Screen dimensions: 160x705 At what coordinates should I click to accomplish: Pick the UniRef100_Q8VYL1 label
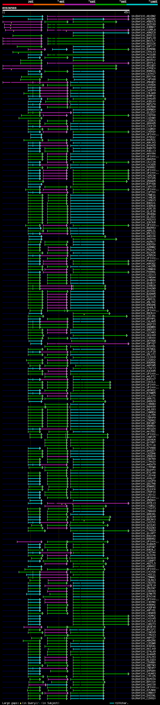tap(143, 63)
